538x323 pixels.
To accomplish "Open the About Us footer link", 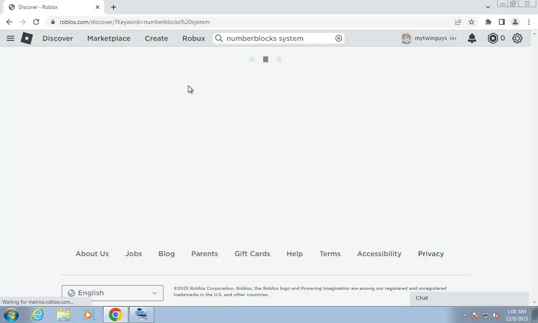I will 92,254.
